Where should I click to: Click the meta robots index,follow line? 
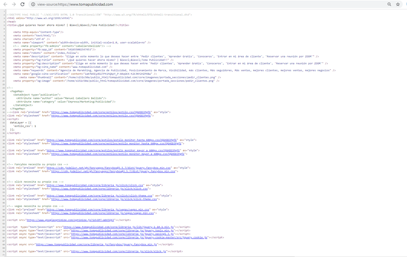pyautogui.click(x=47, y=53)
